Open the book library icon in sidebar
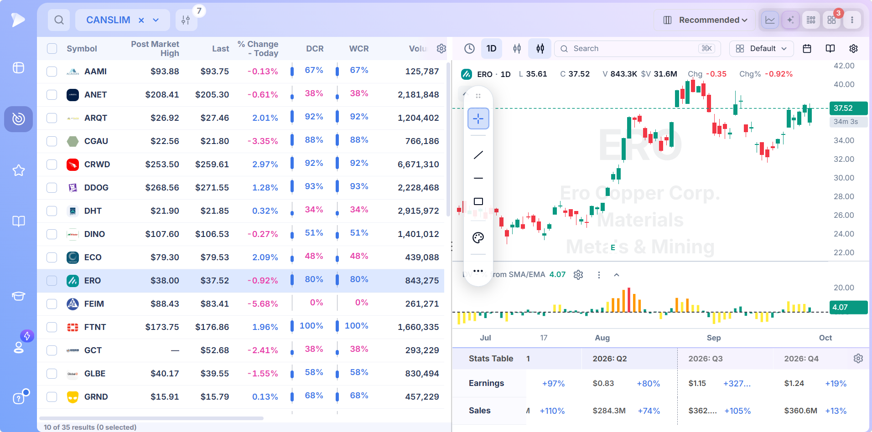Viewport: 872px width, 432px height. tap(18, 221)
